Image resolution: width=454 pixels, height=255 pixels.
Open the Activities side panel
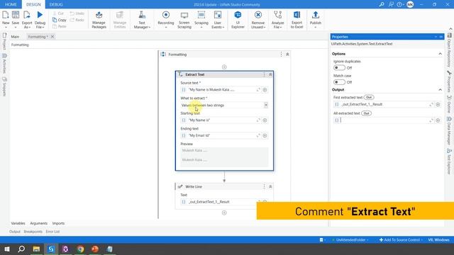[4, 64]
